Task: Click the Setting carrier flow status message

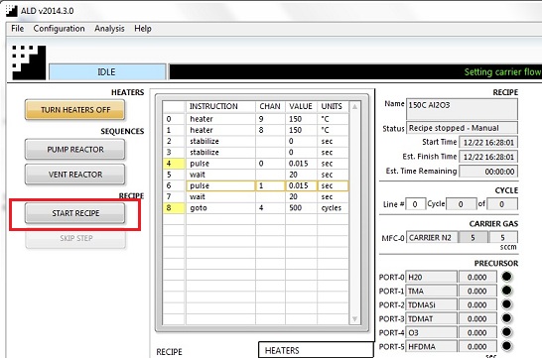Action: 502,71
